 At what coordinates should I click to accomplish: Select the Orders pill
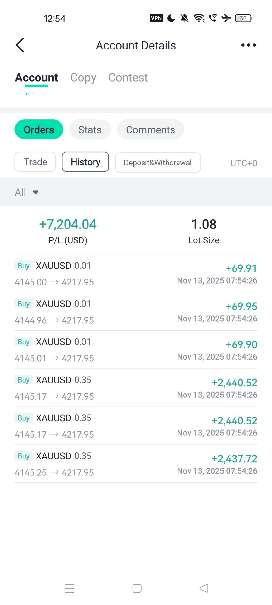click(x=39, y=130)
